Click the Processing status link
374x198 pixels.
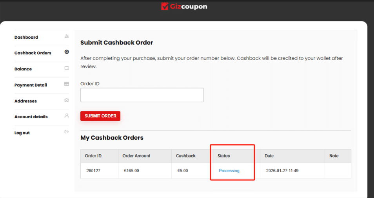coord(229,171)
